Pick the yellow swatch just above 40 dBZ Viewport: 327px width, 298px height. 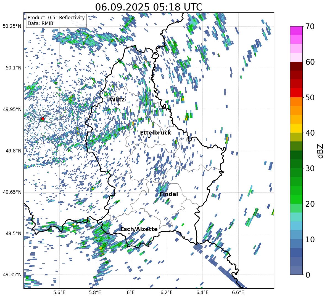296,128
